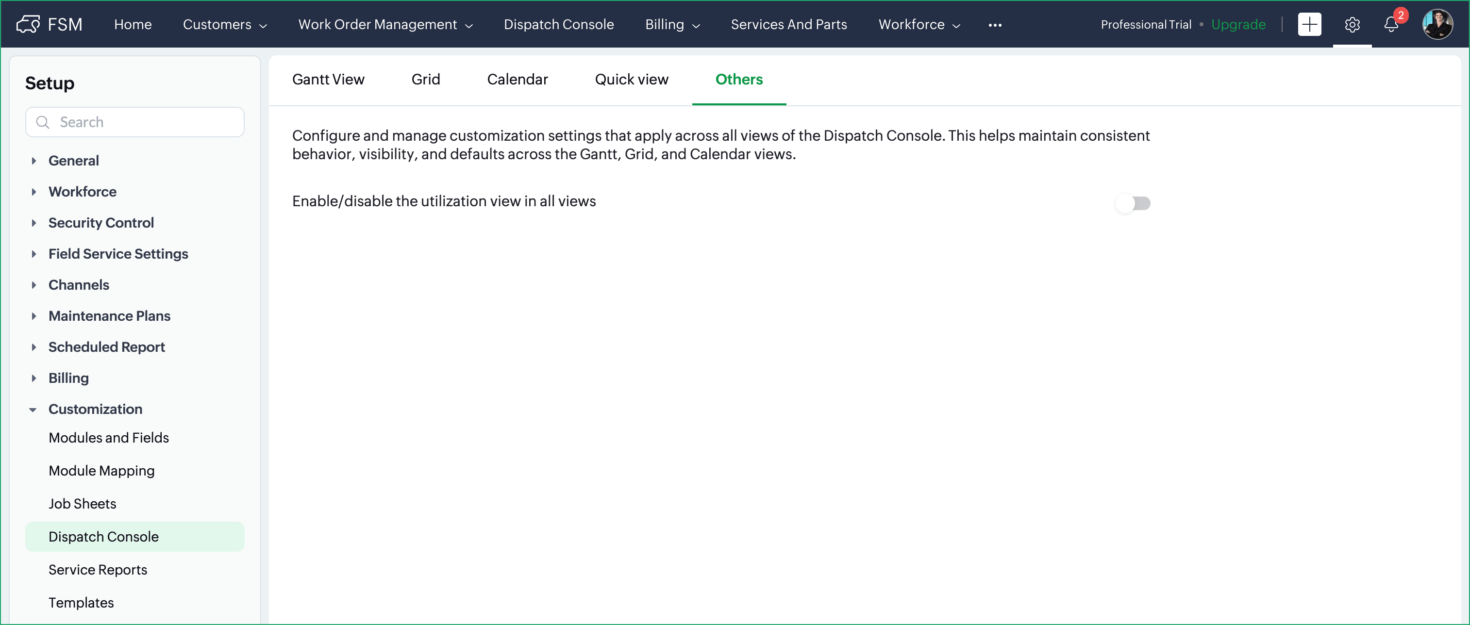1470x625 pixels.
Task: Open the Work Order Management dropdown
Action: (385, 25)
